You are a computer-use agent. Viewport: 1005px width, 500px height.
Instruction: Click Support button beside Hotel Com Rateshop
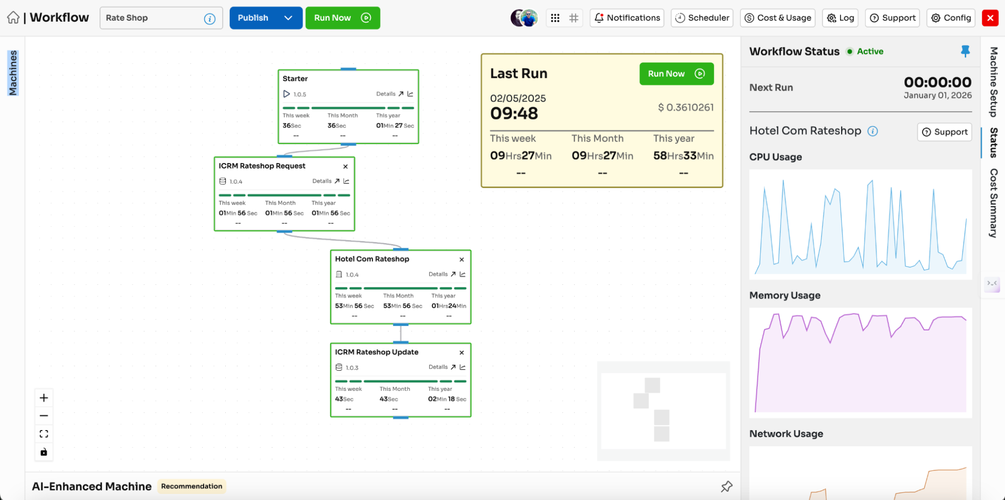(944, 132)
